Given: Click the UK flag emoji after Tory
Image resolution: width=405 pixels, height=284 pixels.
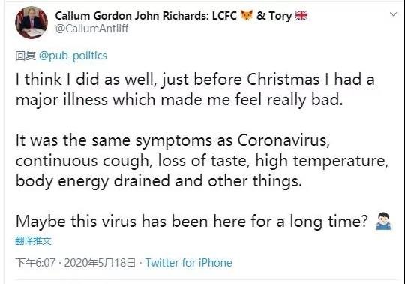Looking at the screenshot, I should pos(301,15).
